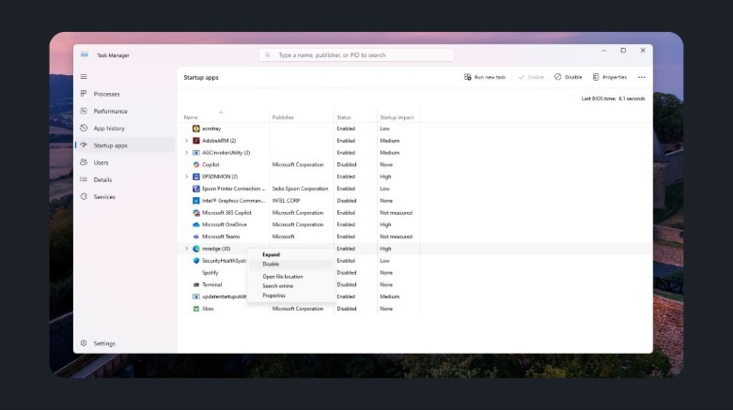Click 'Not measured' for Microsoft 365 Copilot

396,212
